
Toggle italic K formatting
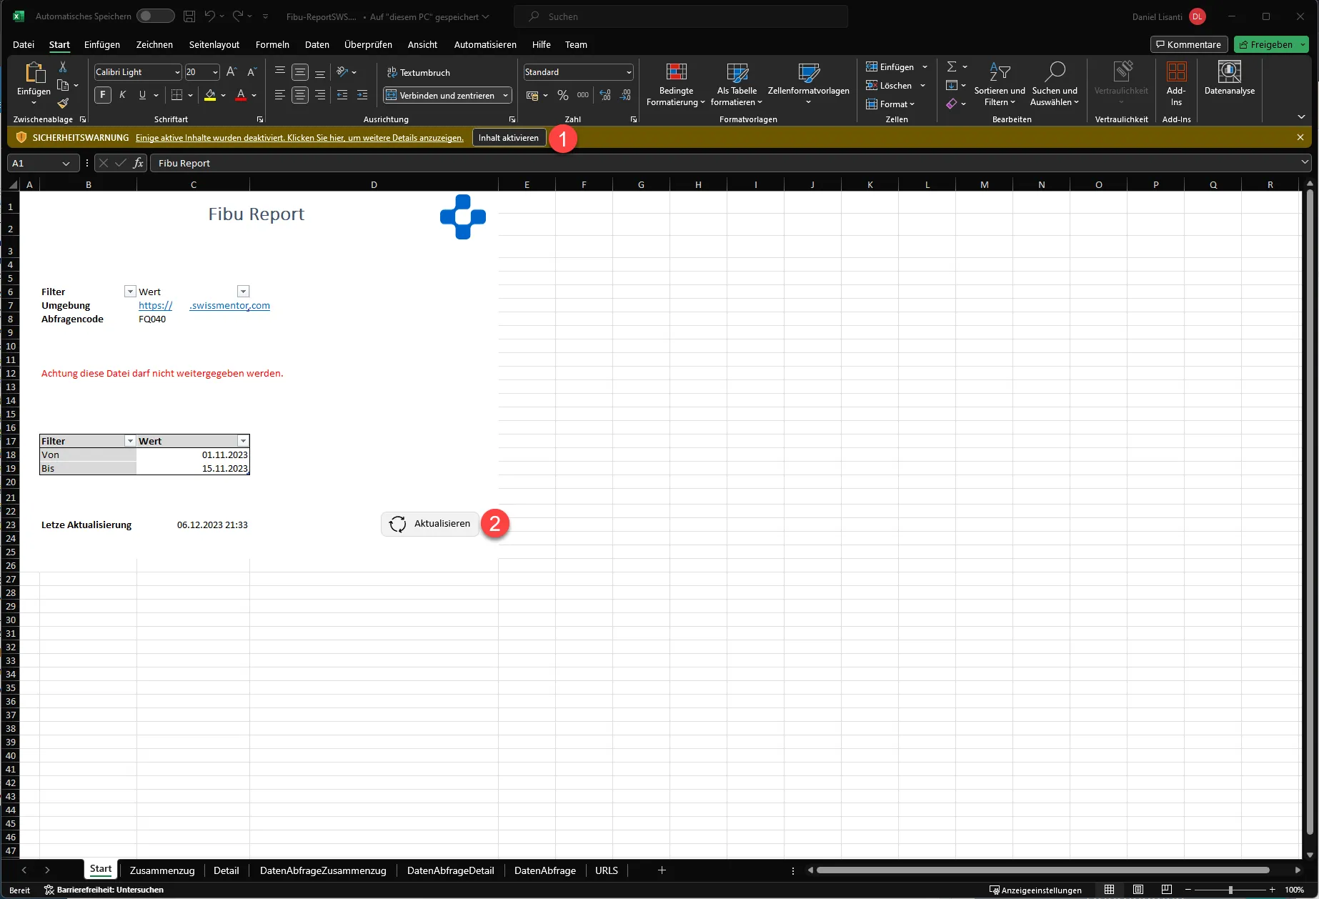click(x=122, y=95)
